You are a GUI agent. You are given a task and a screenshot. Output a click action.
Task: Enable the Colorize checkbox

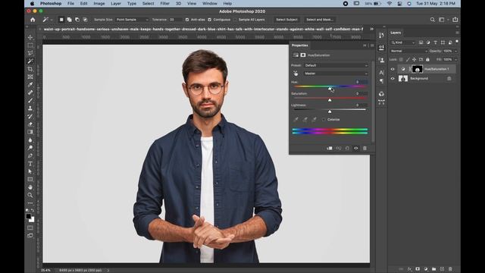pyautogui.click(x=324, y=120)
